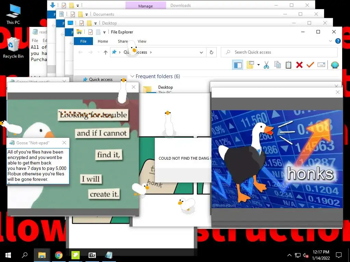
Task: Select the Recycle Bin desktop icon
Action: click(x=13, y=48)
